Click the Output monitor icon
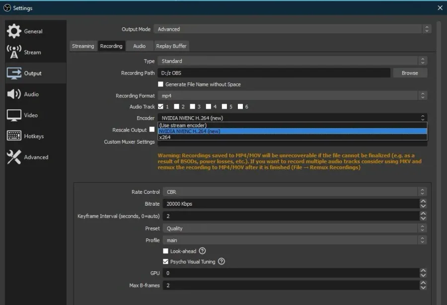447x305 pixels. click(14, 73)
